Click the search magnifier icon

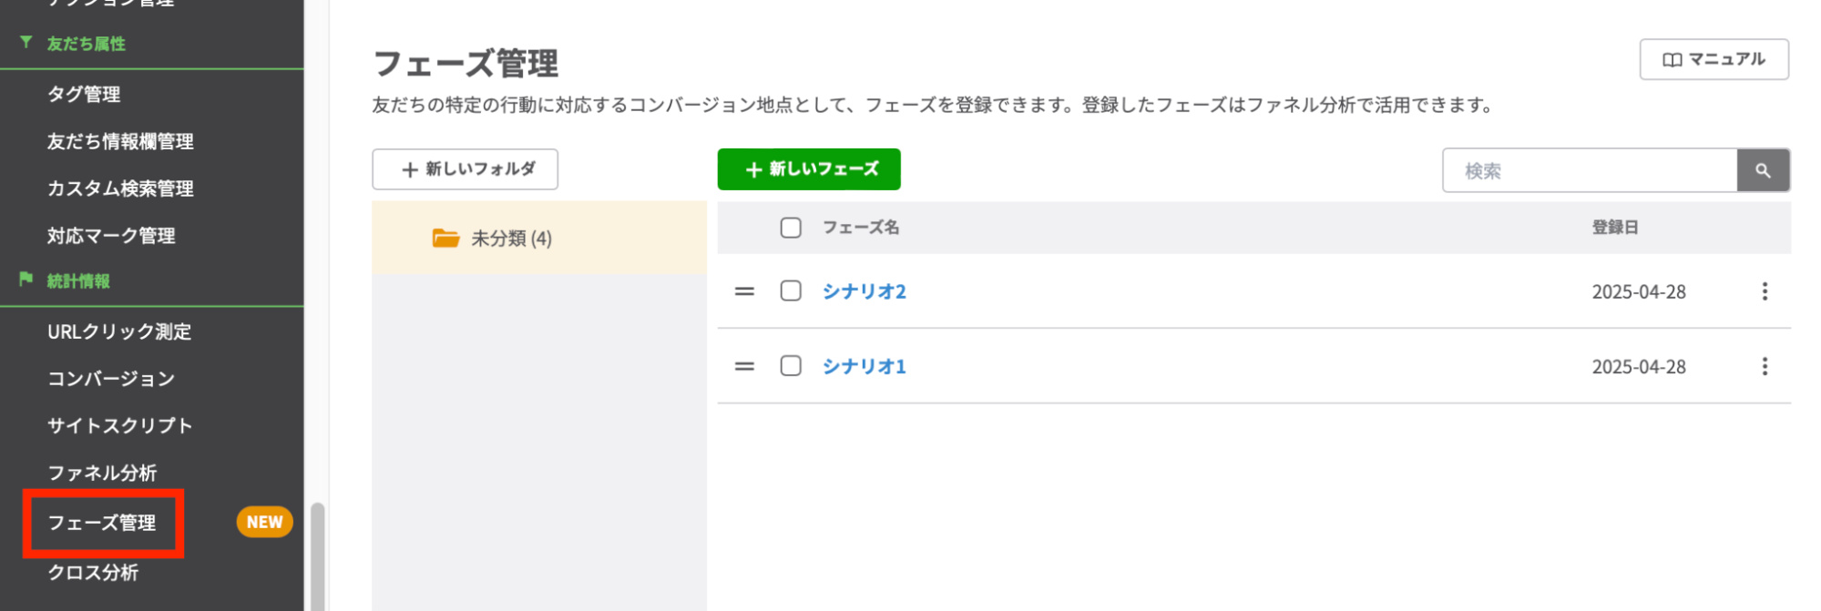tap(1764, 169)
